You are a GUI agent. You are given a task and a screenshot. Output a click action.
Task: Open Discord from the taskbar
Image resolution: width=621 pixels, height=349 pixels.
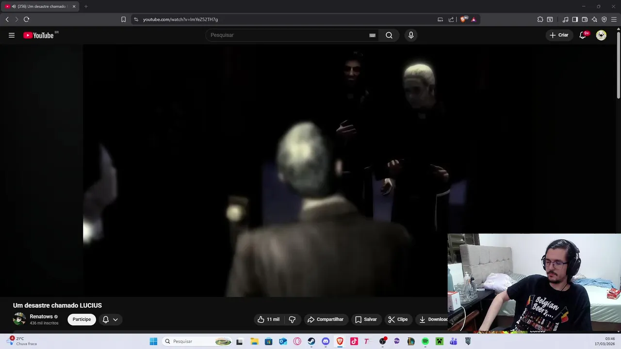tap(326, 341)
